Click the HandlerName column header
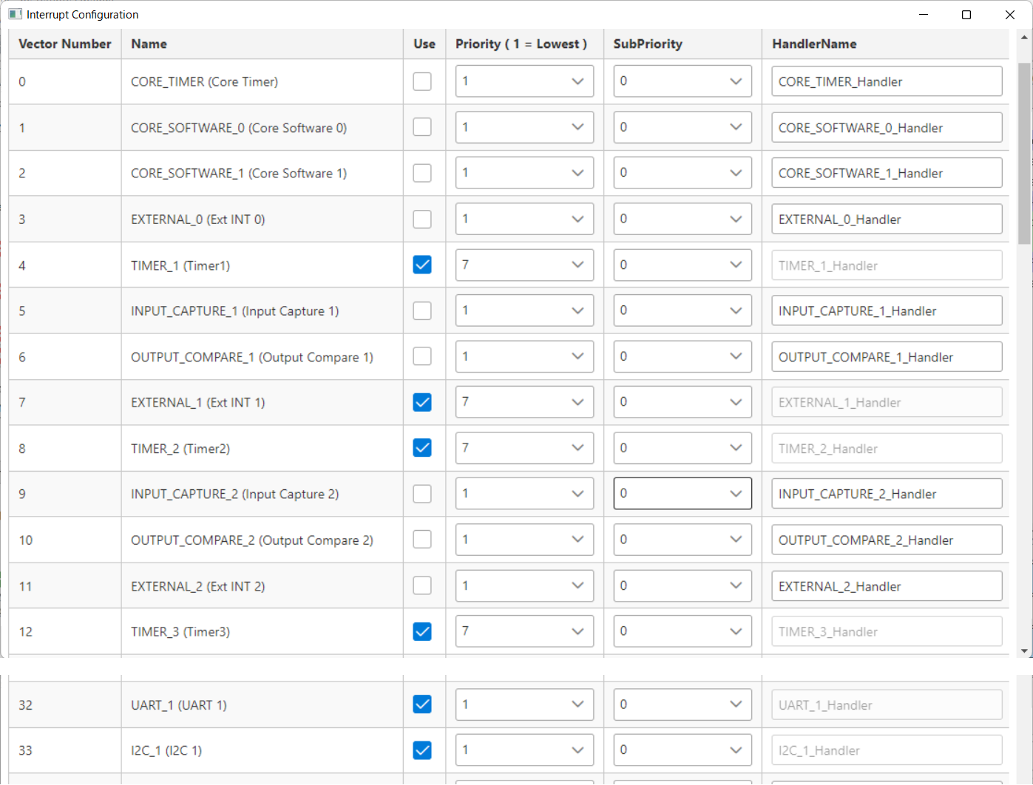The height and width of the screenshot is (785, 1033). (x=814, y=44)
